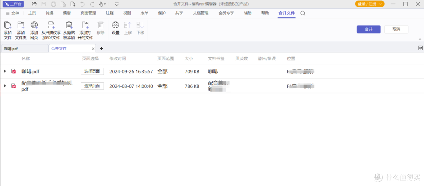Click the 取消 button
The width and height of the screenshot is (424, 186).
(396, 29)
